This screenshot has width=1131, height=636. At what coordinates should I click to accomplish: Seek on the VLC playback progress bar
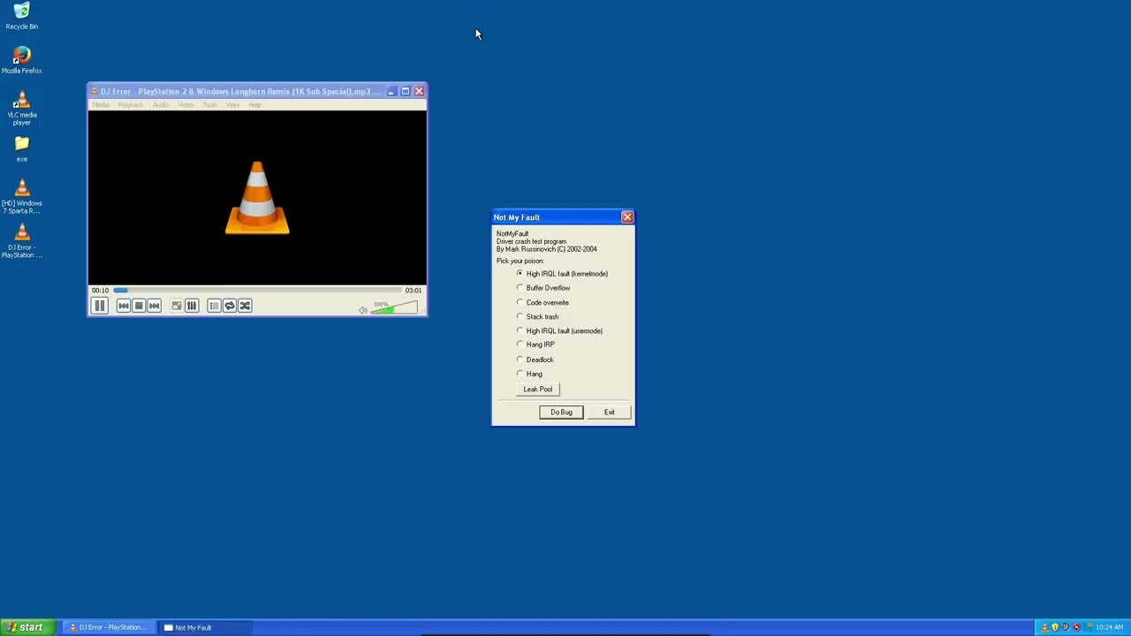(x=257, y=290)
